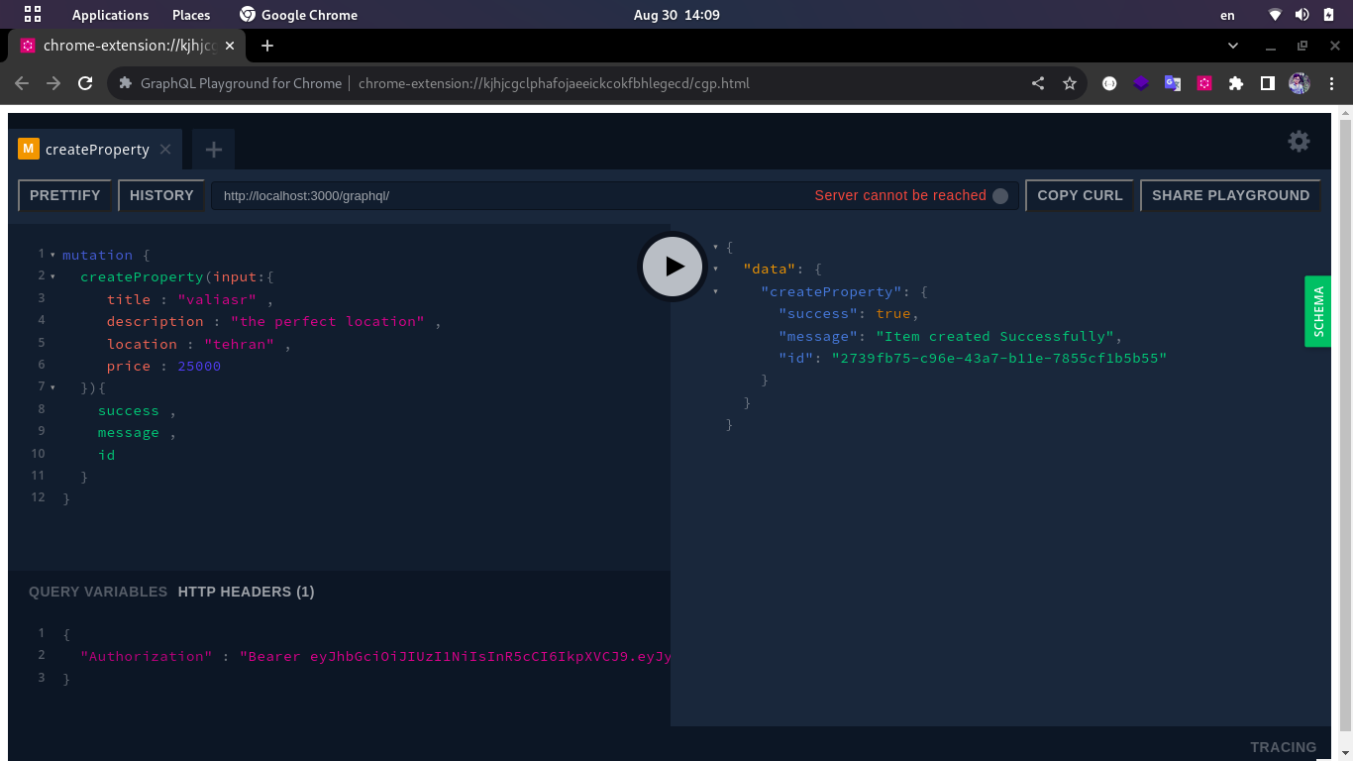The width and height of the screenshot is (1353, 761).
Task: Add a new playground tab
Action: click(213, 150)
